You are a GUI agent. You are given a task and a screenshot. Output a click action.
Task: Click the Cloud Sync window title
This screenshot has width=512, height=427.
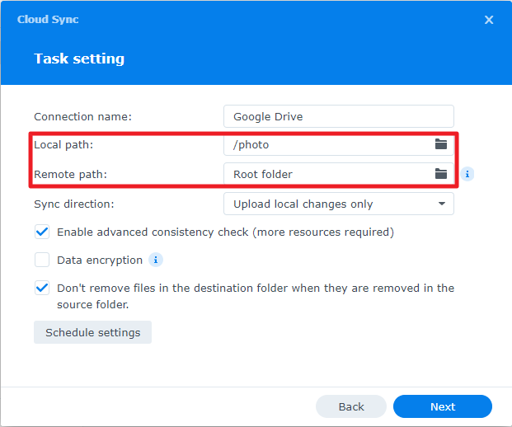pos(48,19)
